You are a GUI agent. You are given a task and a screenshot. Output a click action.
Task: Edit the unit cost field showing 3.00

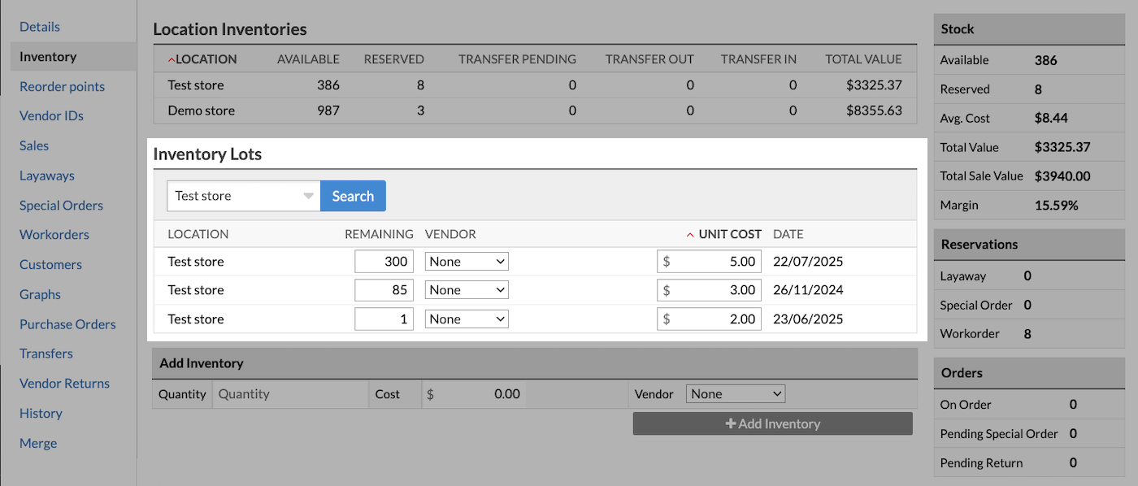point(715,290)
